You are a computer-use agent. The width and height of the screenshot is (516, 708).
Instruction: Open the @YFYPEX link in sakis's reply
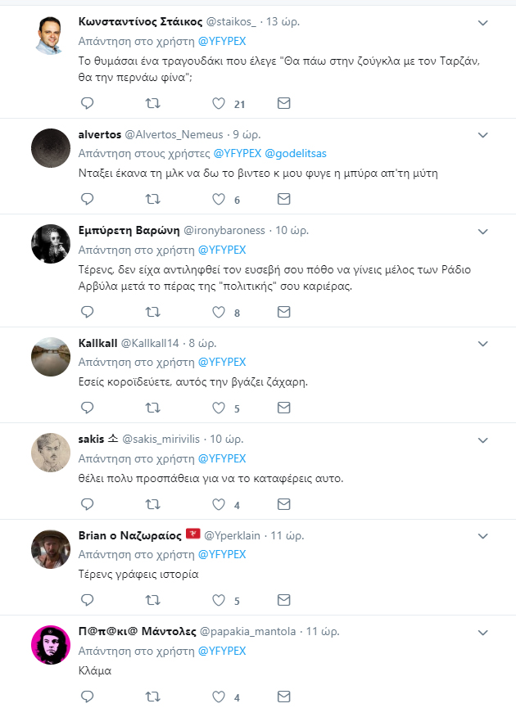[x=222, y=458]
